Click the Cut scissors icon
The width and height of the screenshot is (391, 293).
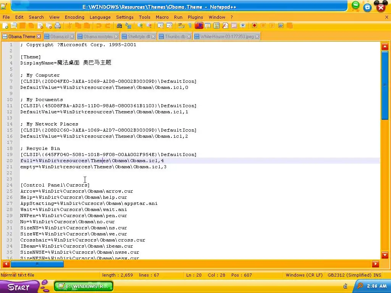tap(69, 26)
